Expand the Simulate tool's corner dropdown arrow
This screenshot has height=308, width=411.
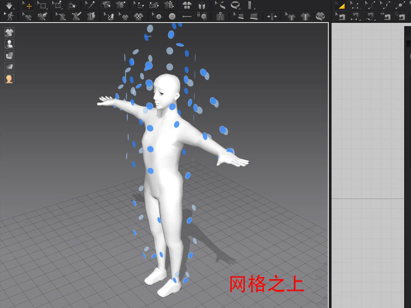(14, 10)
